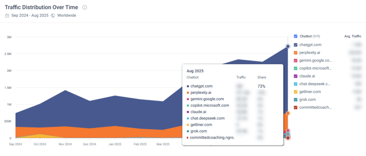Toggle the gemini.google.com legend checkbox
Image resolution: width=366 pixels, height=156 pixels.
295,60
